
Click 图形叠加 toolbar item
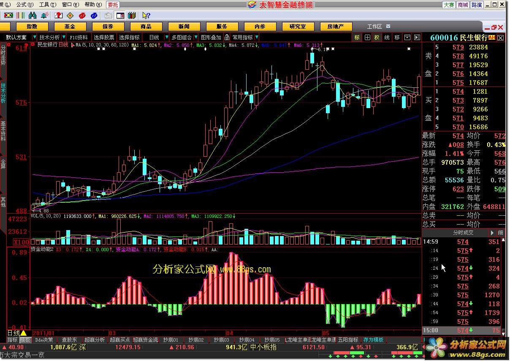pyautogui.click(x=211, y=38)
